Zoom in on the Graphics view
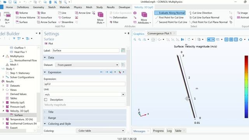 click(135, 40)
